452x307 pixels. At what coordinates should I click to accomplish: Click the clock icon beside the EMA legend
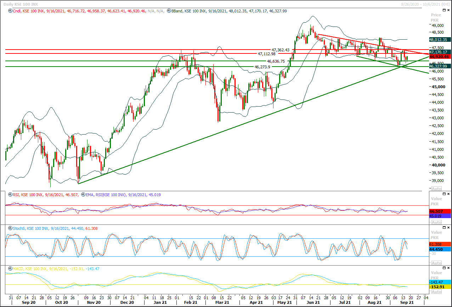[83, 195]
